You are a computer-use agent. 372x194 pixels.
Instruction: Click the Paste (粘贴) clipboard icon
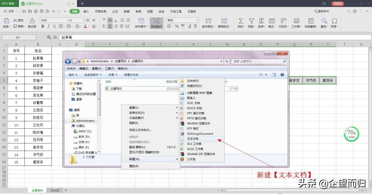pyautogui.click(x=6, y=21)
